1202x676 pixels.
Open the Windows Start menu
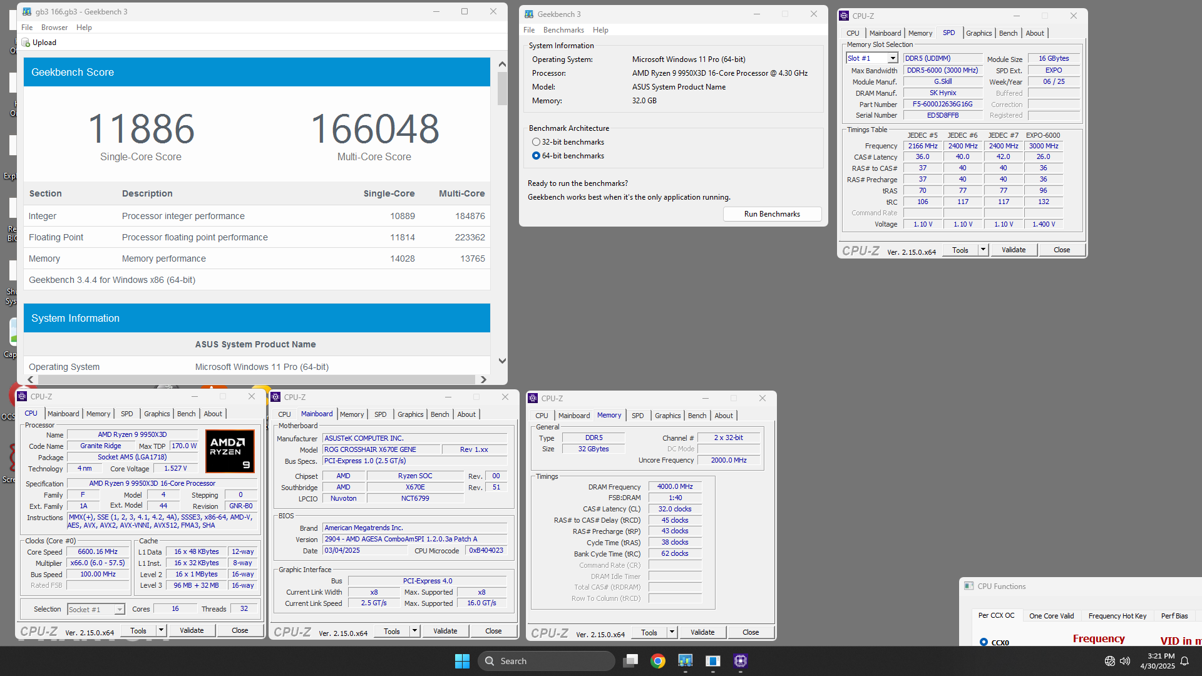(x=462, y=661)
